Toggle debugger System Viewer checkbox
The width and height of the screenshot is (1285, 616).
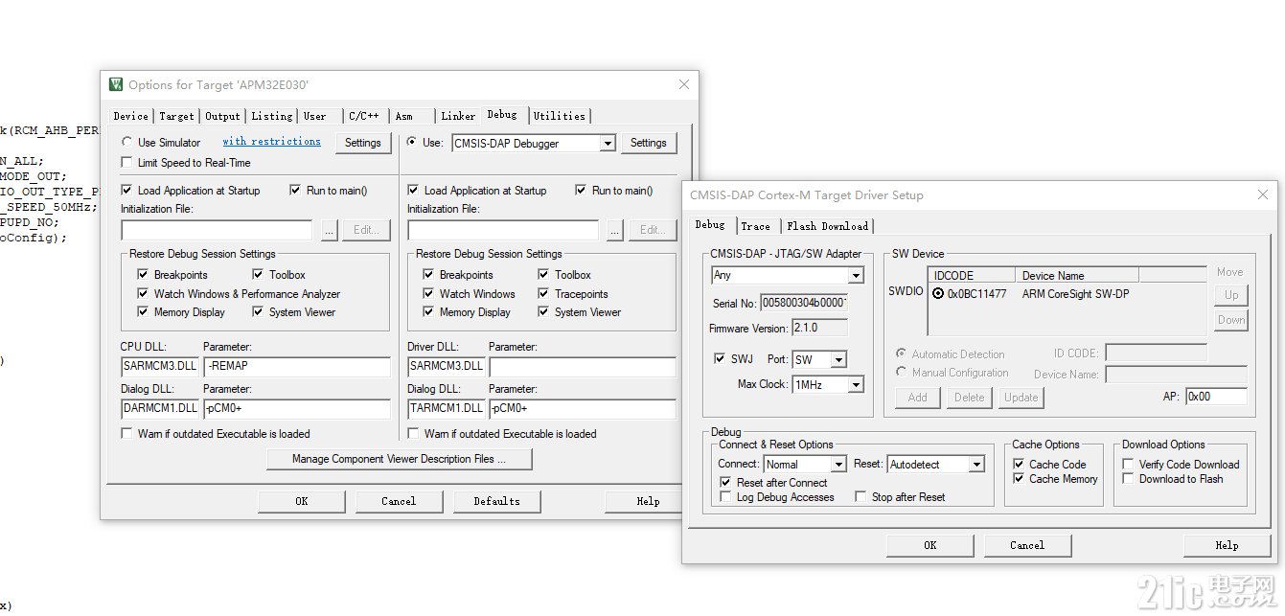click(544, 312)
